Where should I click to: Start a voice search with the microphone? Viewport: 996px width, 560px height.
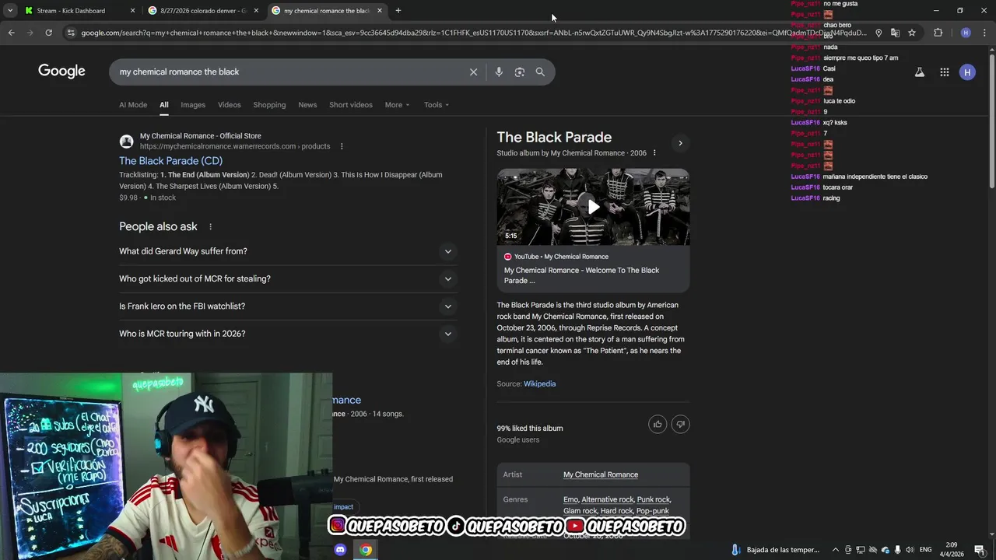click(x=499, y=72)
